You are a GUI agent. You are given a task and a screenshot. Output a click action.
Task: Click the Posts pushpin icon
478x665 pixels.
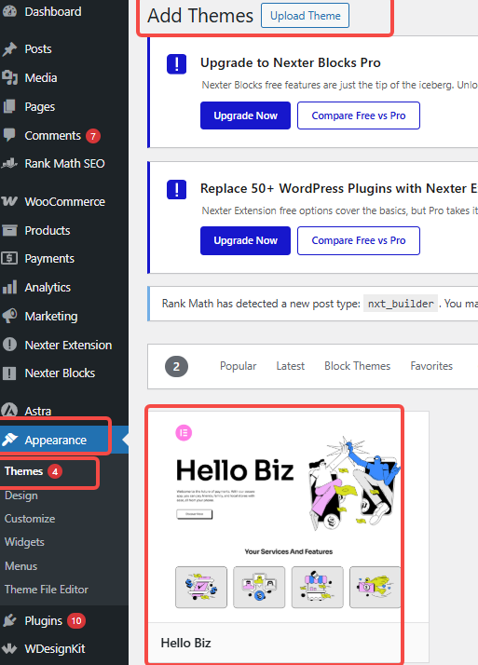click(x=9, y=49)
